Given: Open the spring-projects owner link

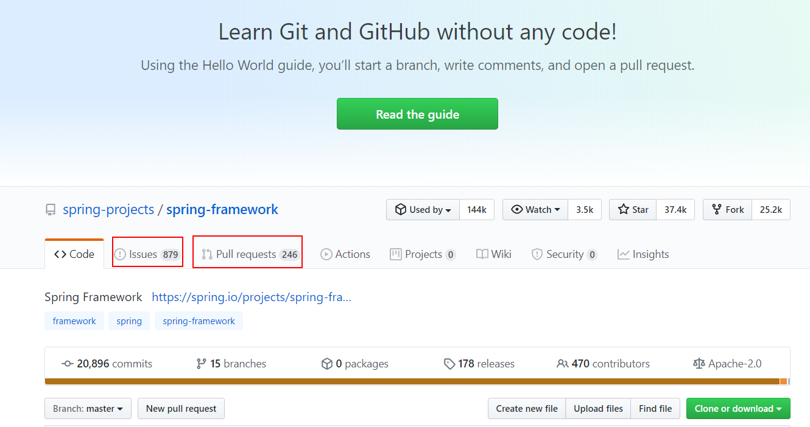Looking at the screenshot, I should pyautogui.click(x=108, y=209).
